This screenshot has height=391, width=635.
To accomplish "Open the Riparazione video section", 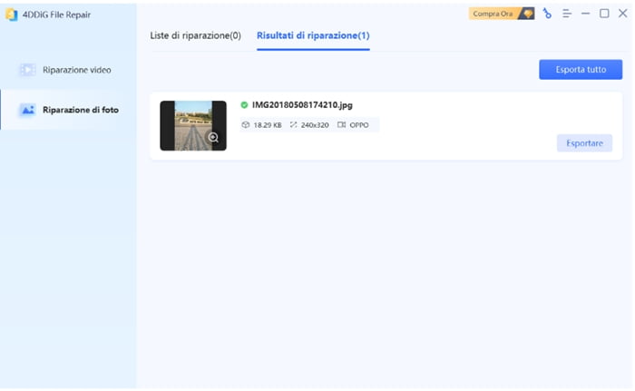I will (x=68, y=70).
